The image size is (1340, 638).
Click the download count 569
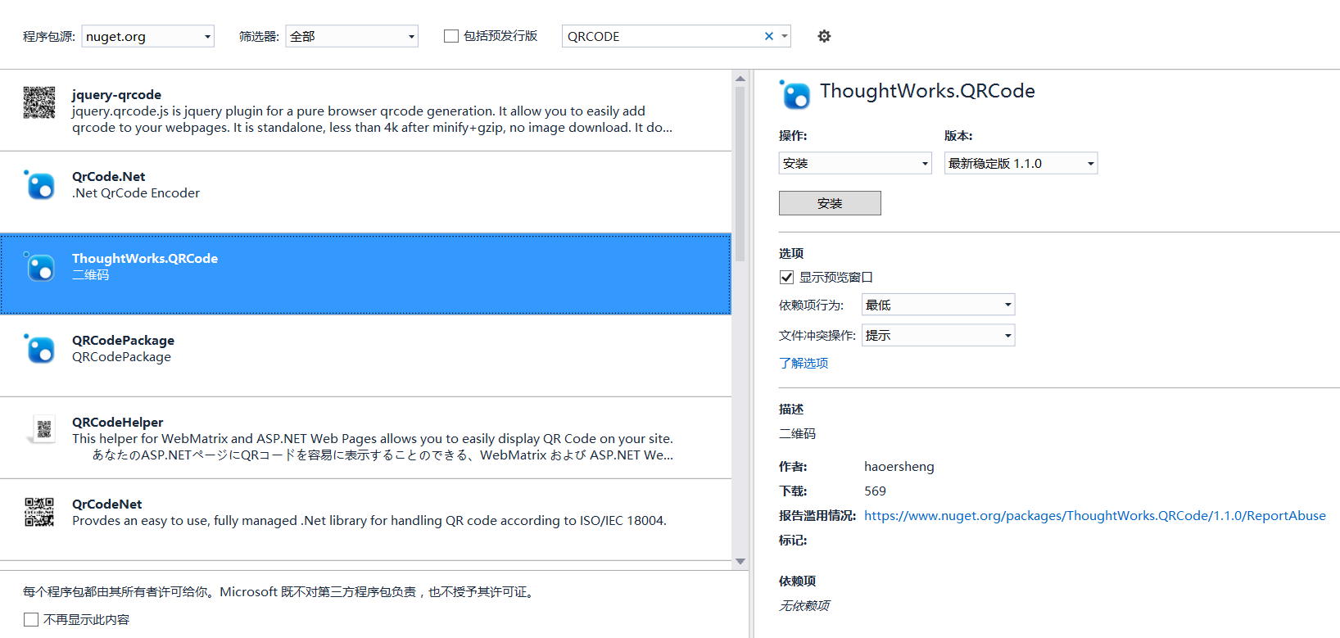pyautogui.click(x=875, y=491)
